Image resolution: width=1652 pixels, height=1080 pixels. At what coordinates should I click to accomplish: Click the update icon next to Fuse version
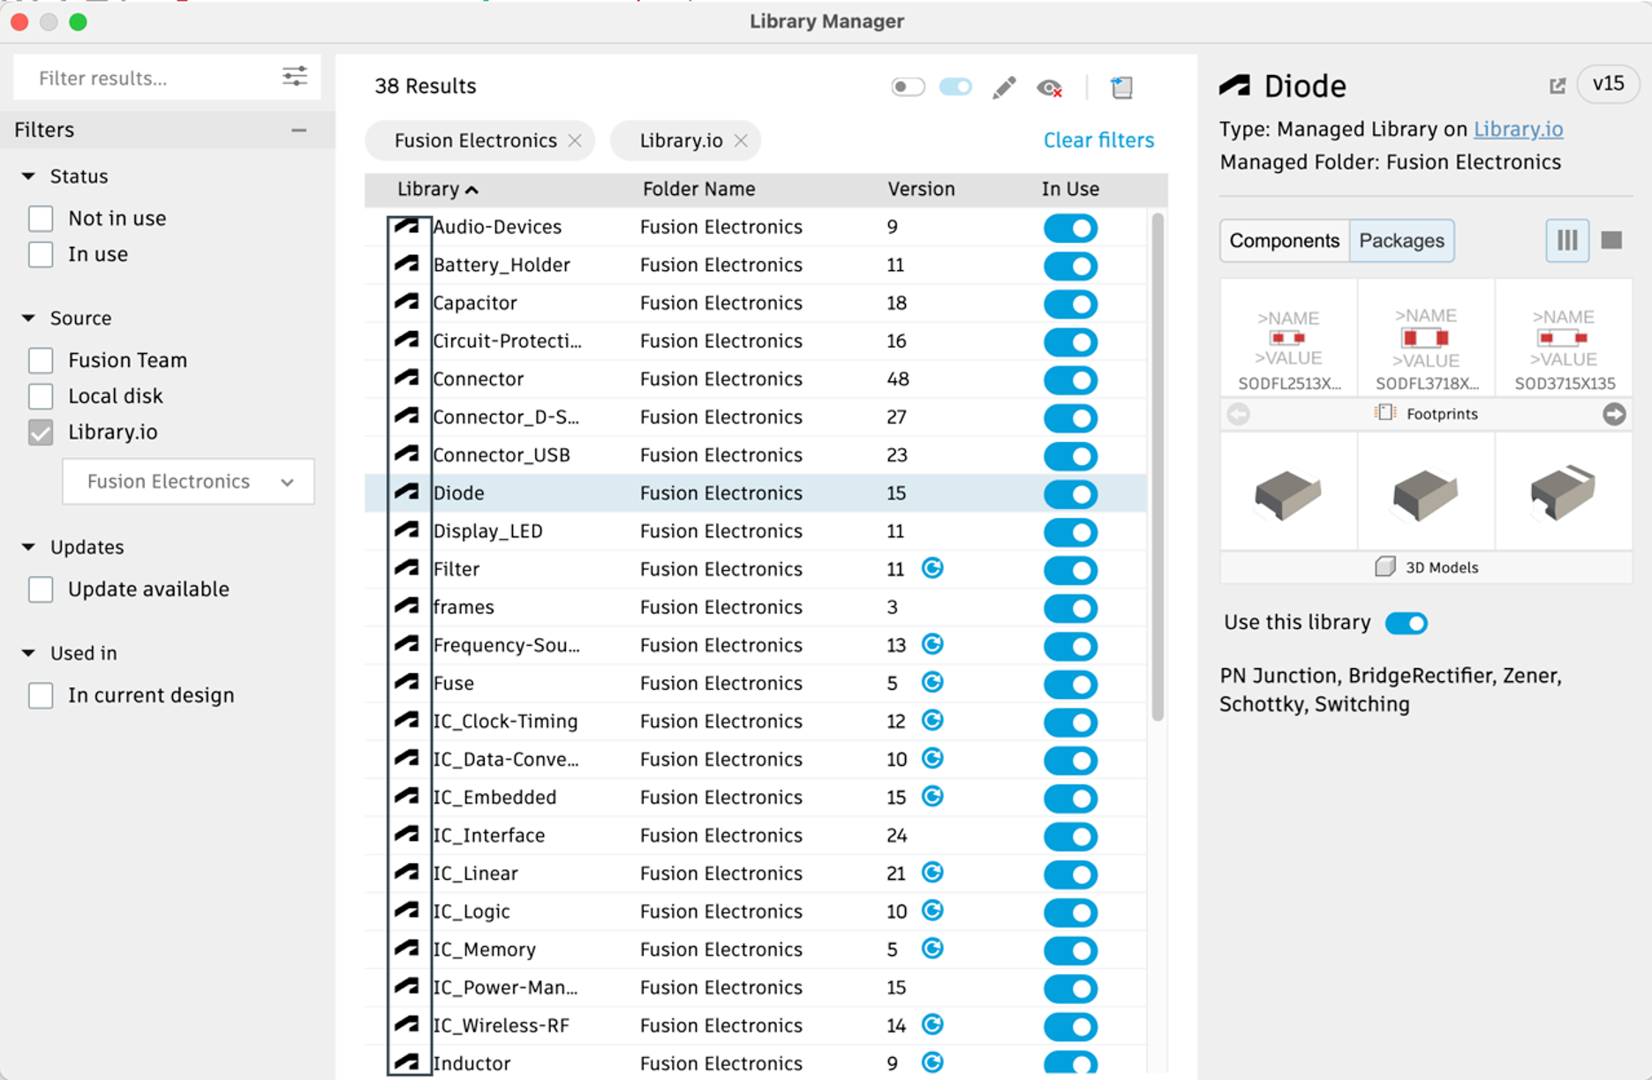pos(933,682)
